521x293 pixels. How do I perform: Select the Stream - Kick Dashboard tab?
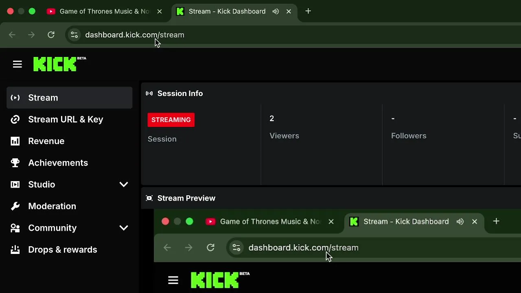pyautogui.click(x=234, y=11)
